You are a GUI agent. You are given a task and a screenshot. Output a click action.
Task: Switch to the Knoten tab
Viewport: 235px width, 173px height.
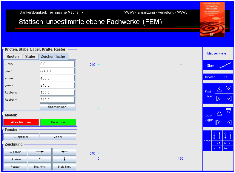[13, 57]
